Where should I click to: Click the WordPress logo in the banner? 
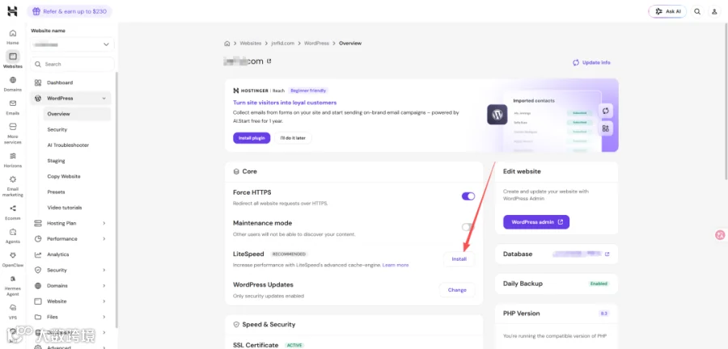coord(497,115)
